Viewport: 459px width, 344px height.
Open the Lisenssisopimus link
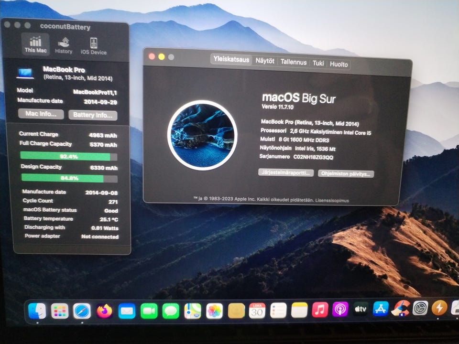pyautogui.click(x=332, y=201)
